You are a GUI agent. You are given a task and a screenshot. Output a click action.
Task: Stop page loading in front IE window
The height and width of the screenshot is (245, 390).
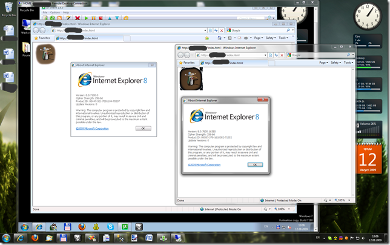282,55
